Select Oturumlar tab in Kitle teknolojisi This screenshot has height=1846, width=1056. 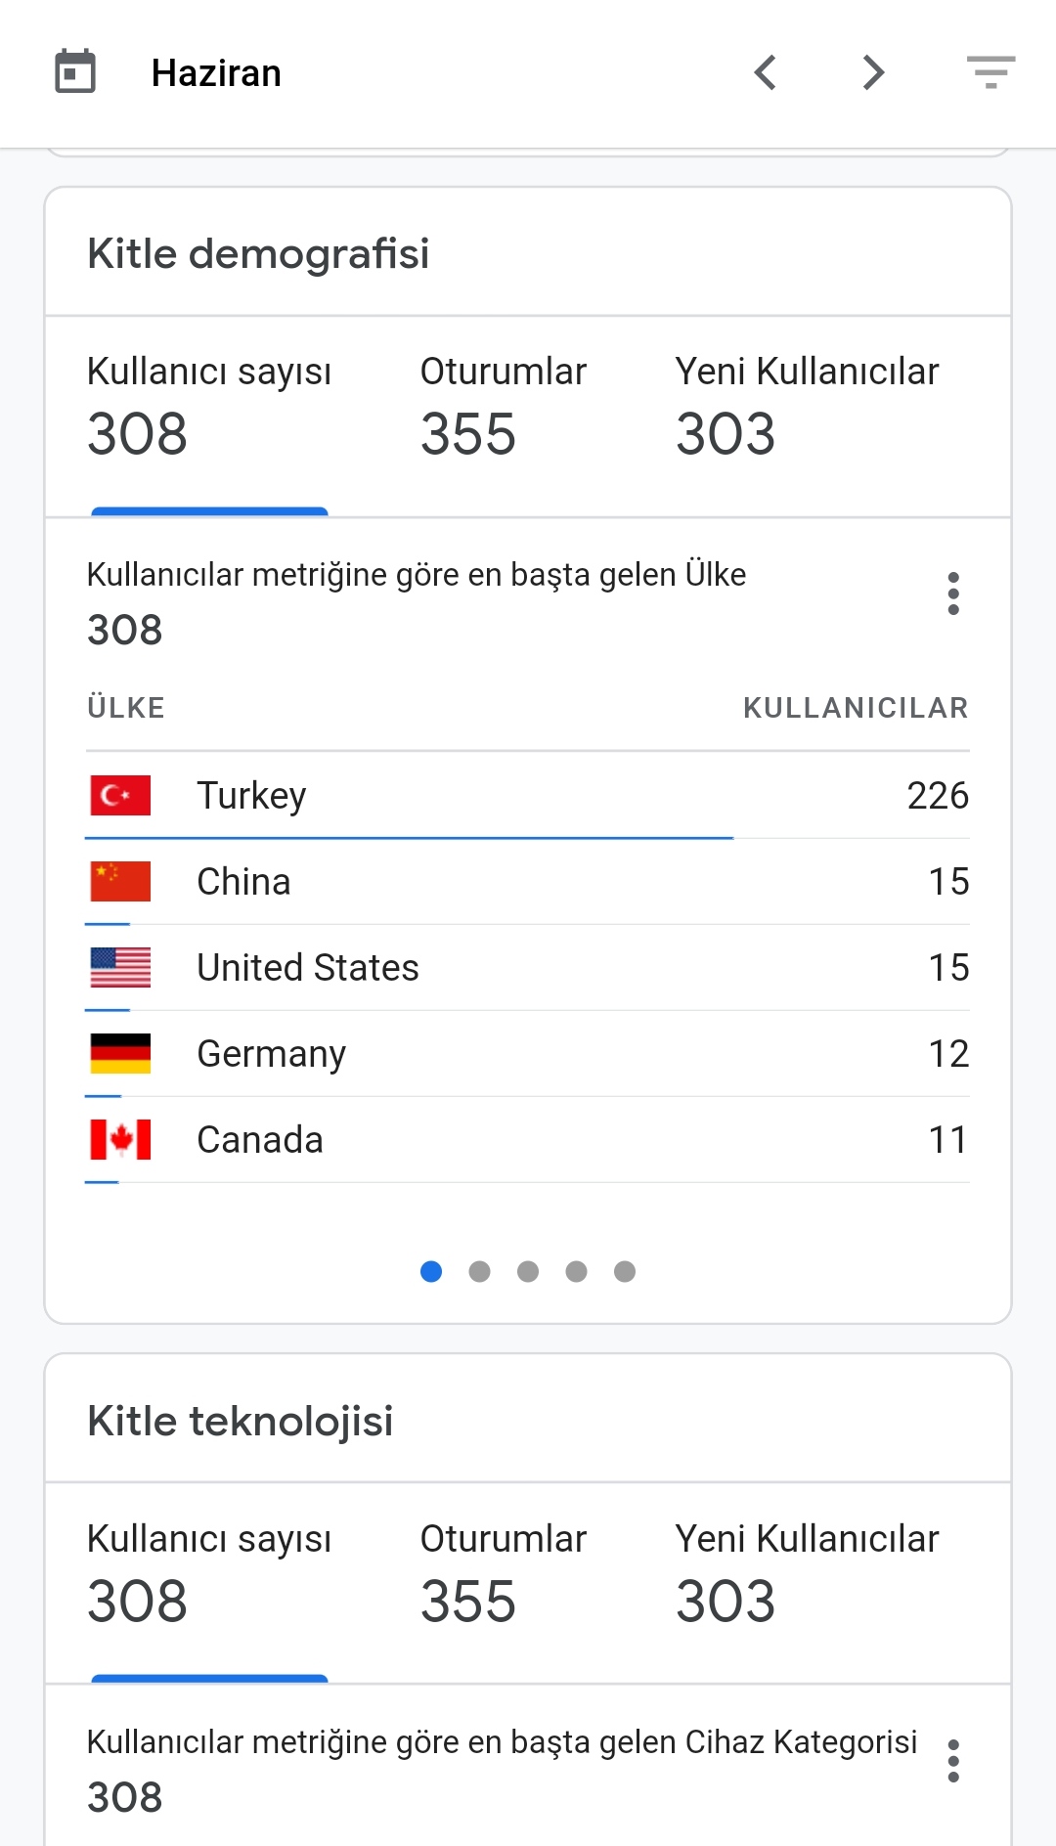(504, 1574)
